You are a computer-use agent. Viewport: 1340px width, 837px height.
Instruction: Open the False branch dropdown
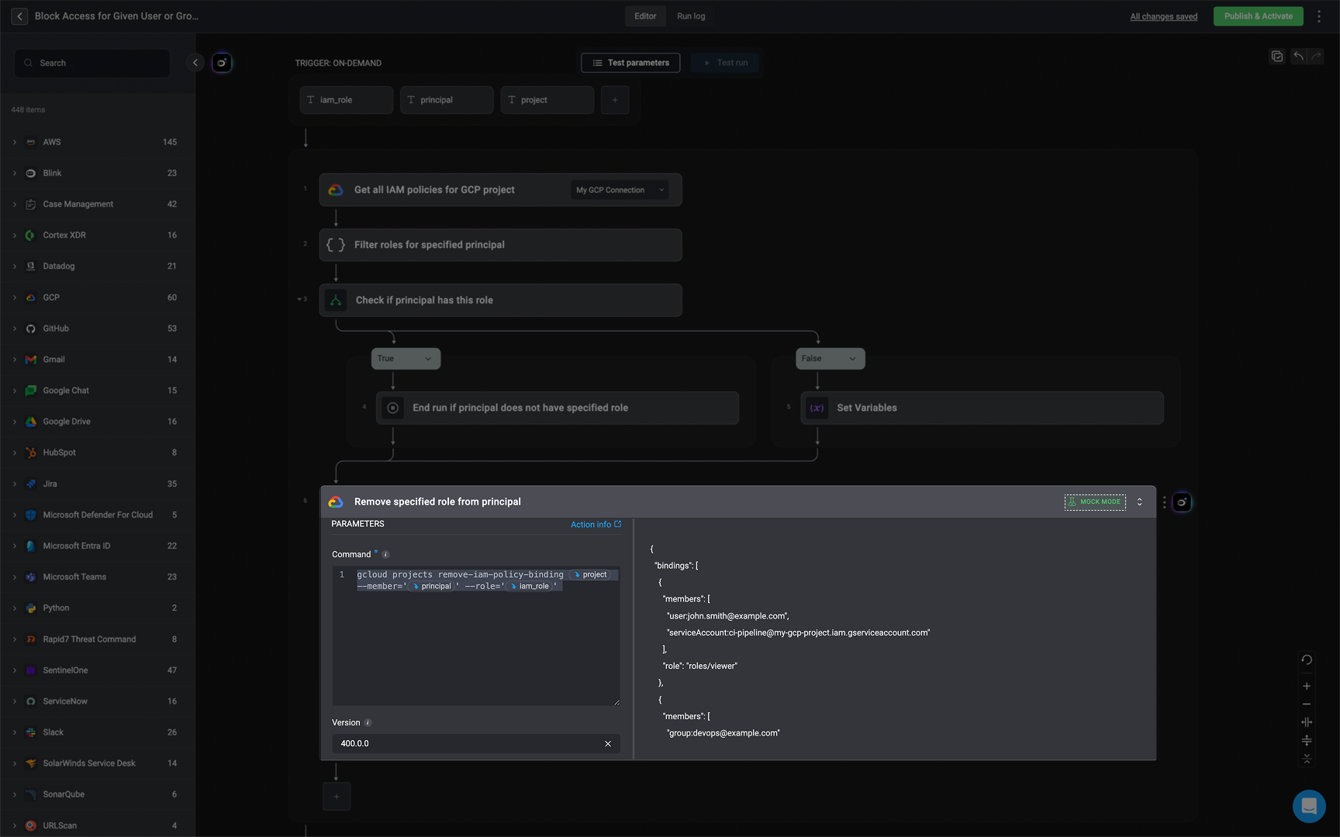(830, 359)
